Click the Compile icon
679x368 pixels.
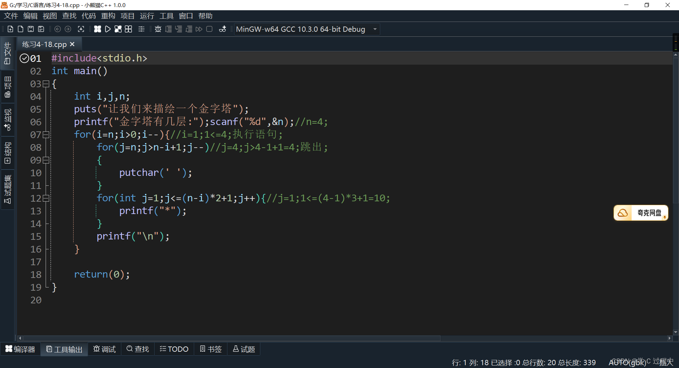pos(98,29)
